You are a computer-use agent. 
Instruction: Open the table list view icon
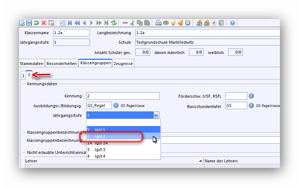tap(62, 23)
